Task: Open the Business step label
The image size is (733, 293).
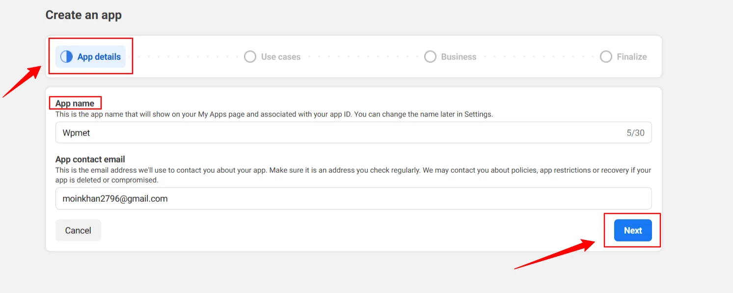Action: pyautogui.click(x=459, y=57)
